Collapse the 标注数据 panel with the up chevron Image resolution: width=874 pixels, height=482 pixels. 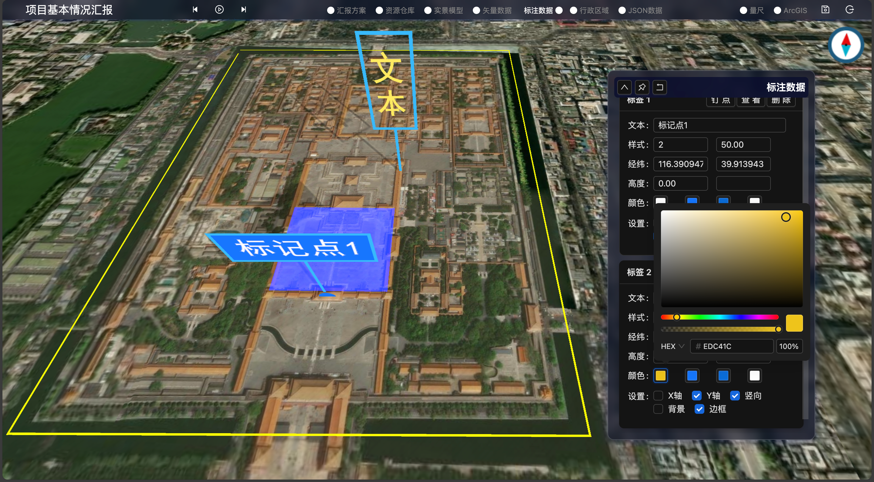pos(624,87)
